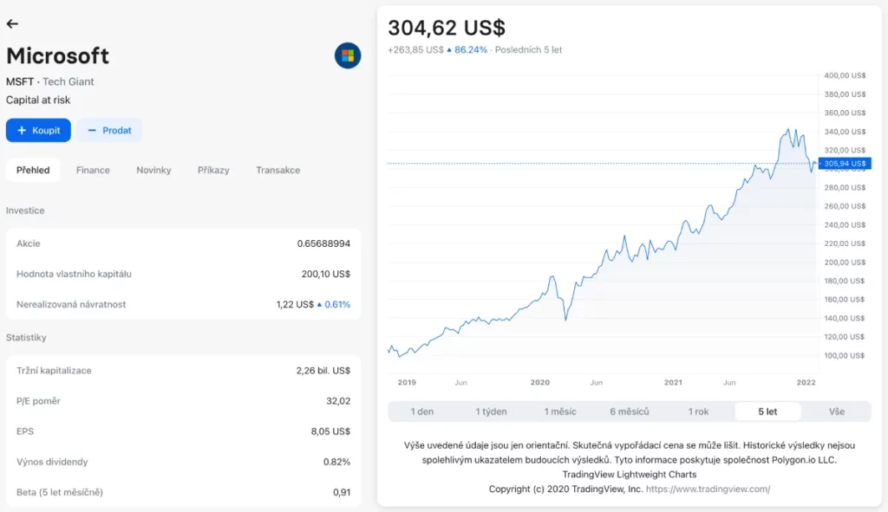Go to the Příkazy tab
The width and height of the screenshot is (888, 512).
click(213, 170)
